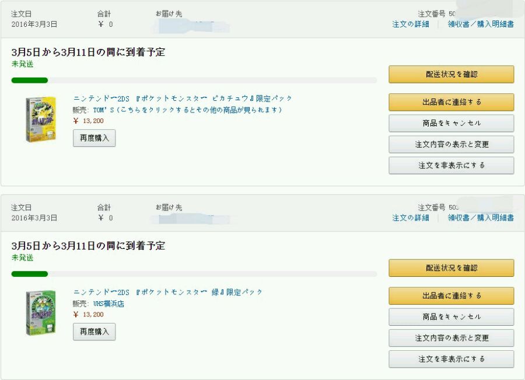This screenshot has height=380, width=525.
Task: Click 注文を非表示にする on the Pikachu pack order
Action: coord(451,166)
